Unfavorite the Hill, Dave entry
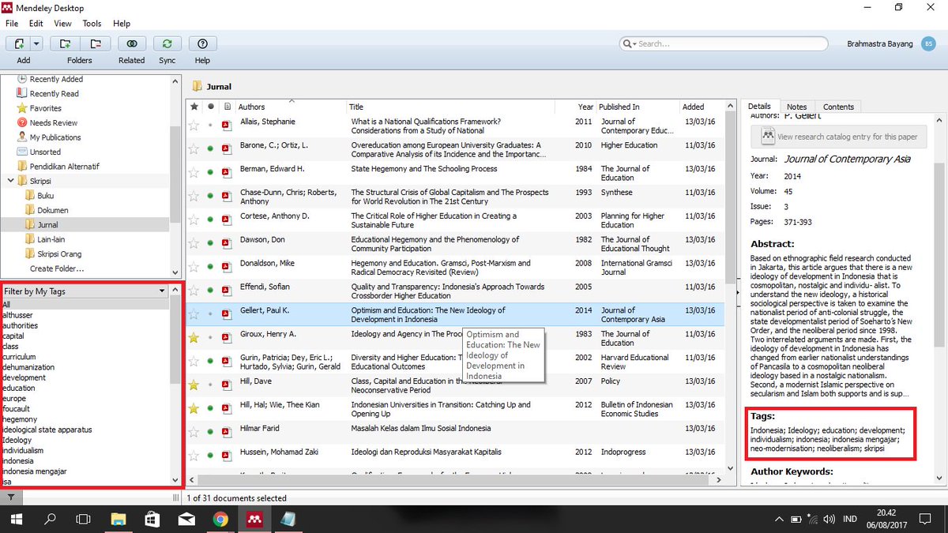 click(194, 385)
